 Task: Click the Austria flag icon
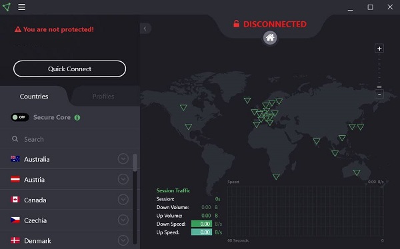15,179
